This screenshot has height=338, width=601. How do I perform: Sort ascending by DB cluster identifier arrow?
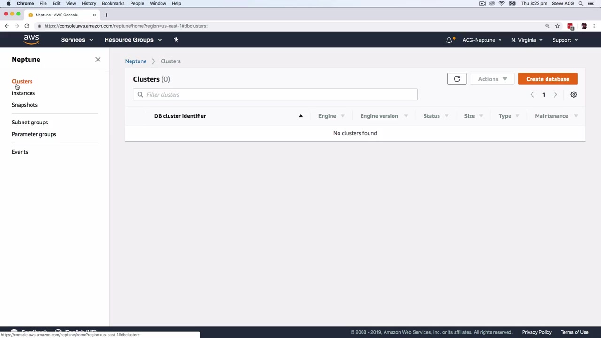(300, 116)
